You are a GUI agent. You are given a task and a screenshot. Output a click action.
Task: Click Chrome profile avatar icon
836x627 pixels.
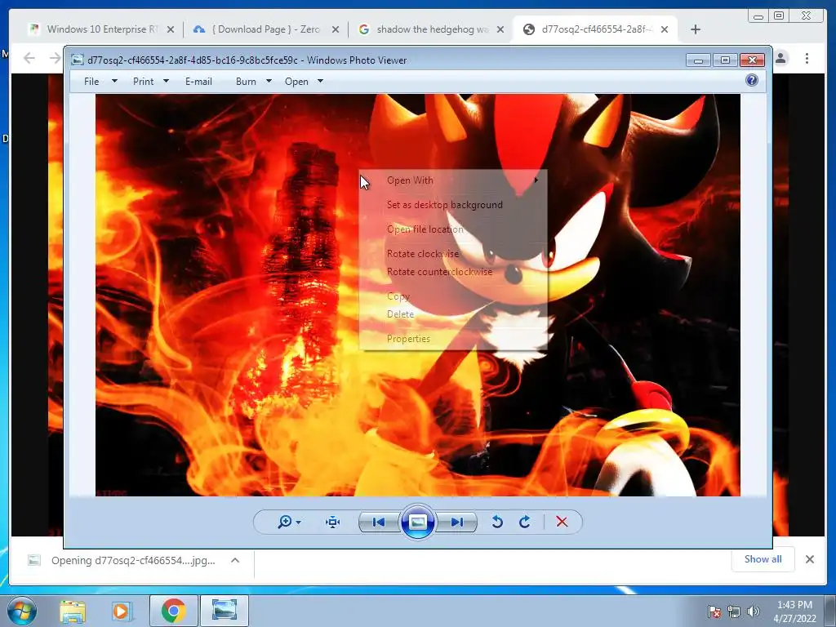pos(780,58)
